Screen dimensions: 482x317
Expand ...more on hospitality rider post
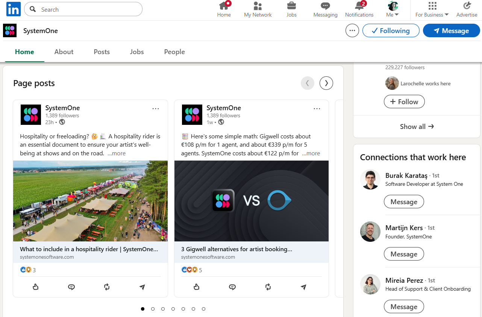pos(117,153)
